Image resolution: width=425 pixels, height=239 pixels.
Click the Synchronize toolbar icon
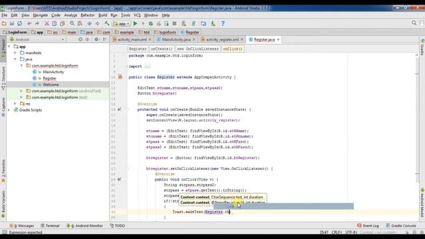(19, 24)
